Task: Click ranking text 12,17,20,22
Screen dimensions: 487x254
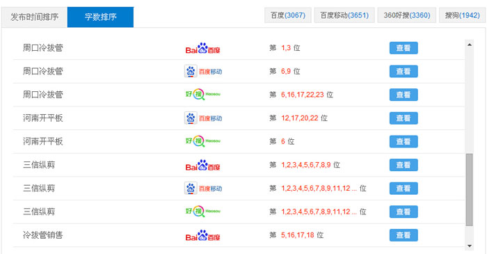Action: point(300,118)
